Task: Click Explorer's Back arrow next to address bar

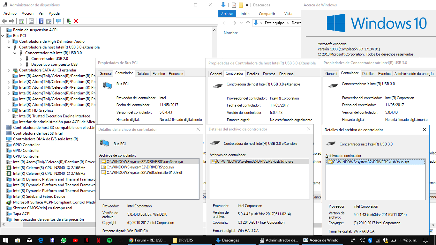Action: click(224, 23)
